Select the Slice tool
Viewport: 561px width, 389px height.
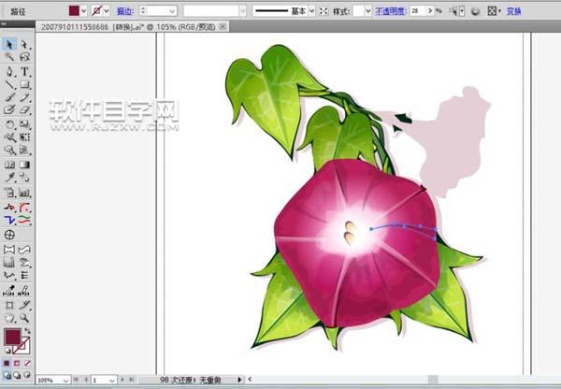[x=24, y=305]
